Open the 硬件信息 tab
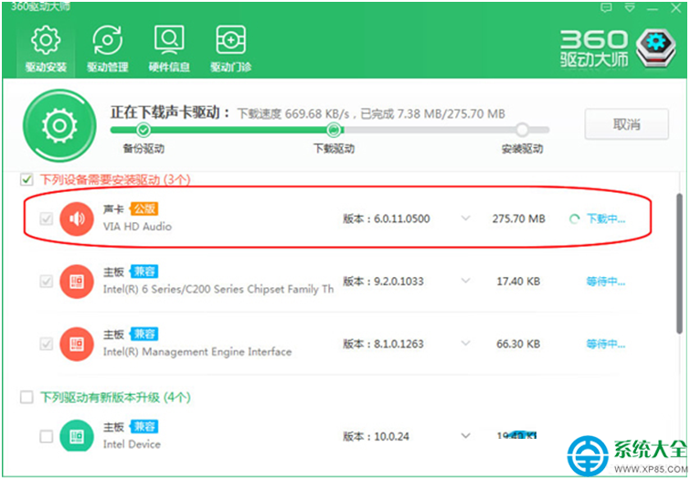Screen dimensions: 690x479 [x=169, y=48]
